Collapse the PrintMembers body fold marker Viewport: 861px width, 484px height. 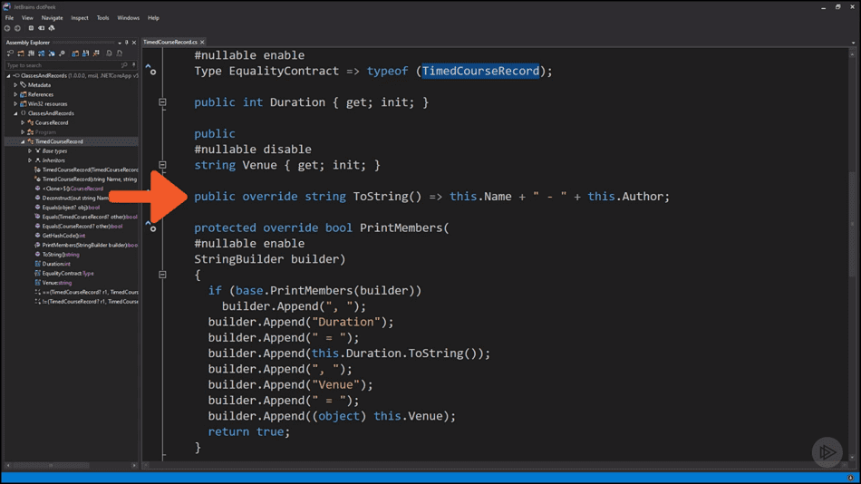click(x=162, y=275)
